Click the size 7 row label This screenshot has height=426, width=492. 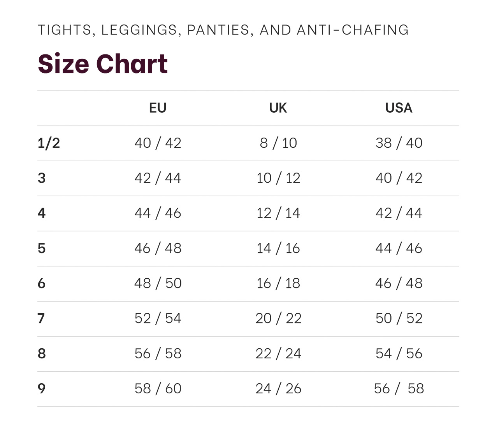pyautogui.click(x=41, y=318)
